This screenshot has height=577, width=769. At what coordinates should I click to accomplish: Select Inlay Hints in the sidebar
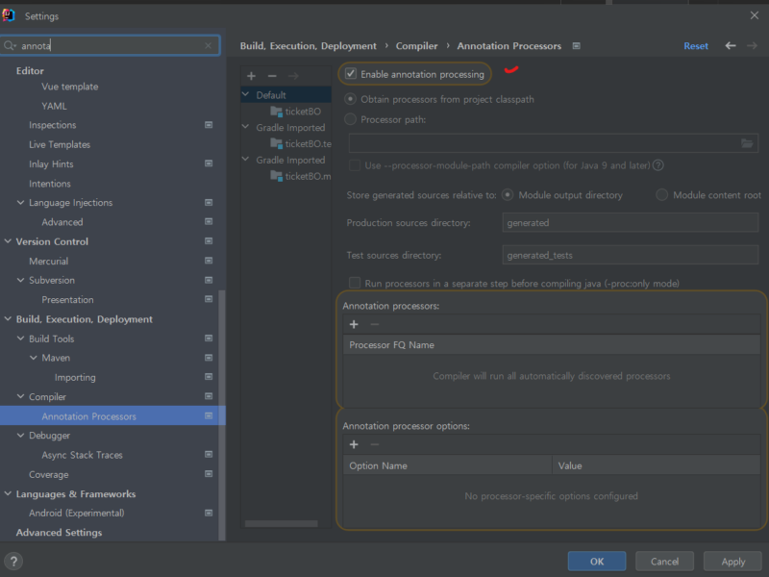(51, 163)
